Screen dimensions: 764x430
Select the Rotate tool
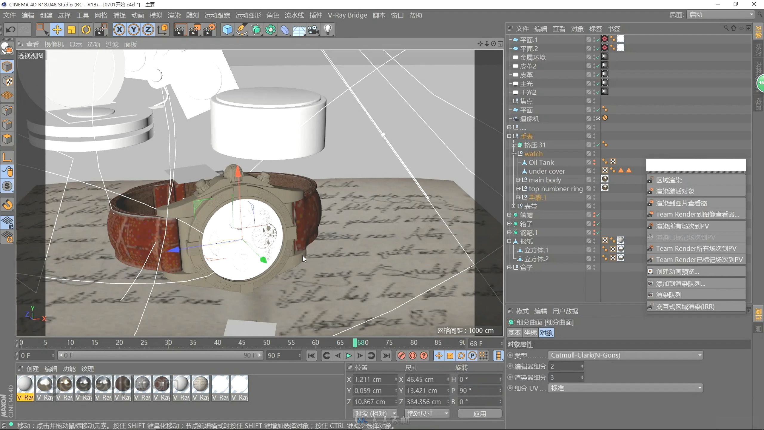[x=86, y=30]
